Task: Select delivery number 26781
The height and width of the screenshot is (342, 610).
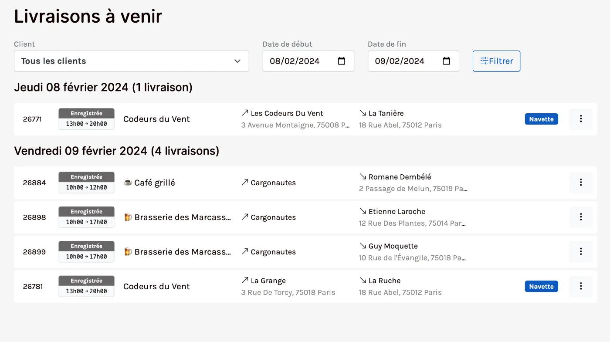Action: coord(33,286)
